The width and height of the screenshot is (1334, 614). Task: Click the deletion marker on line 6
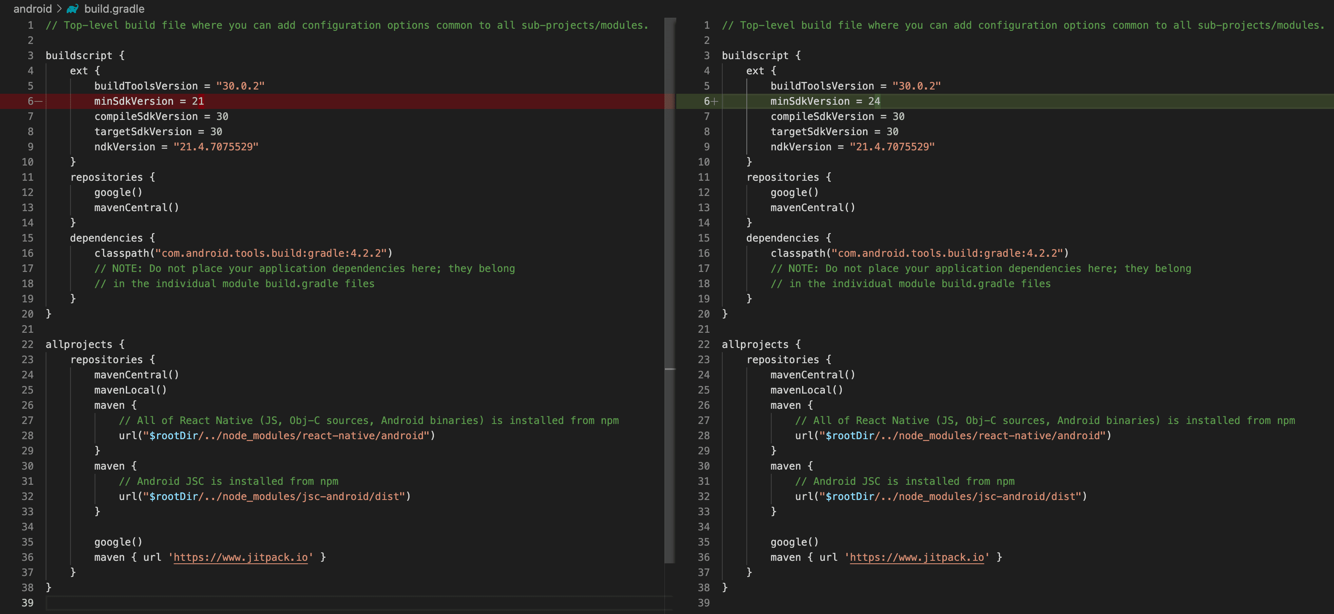tap(38, 101)
